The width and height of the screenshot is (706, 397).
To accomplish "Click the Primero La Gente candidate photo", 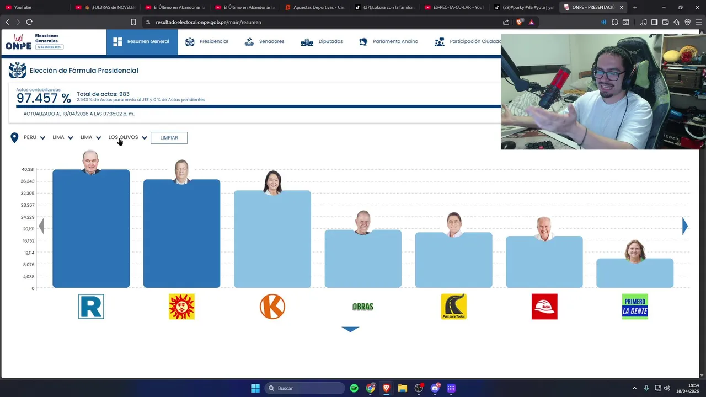I will [635, 251].
